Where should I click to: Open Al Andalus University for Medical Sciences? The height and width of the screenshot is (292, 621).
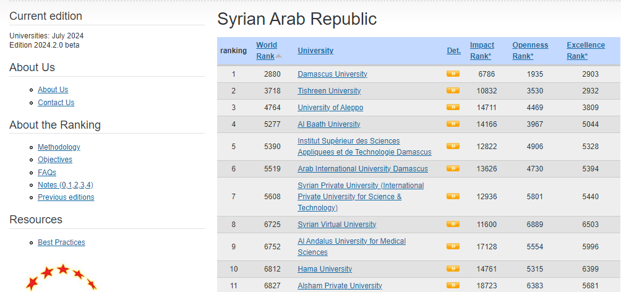point(352,246)
